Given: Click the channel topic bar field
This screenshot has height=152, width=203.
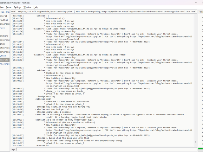Looking at the screenshot, I should pyautogui.click(x=105, y=12).
